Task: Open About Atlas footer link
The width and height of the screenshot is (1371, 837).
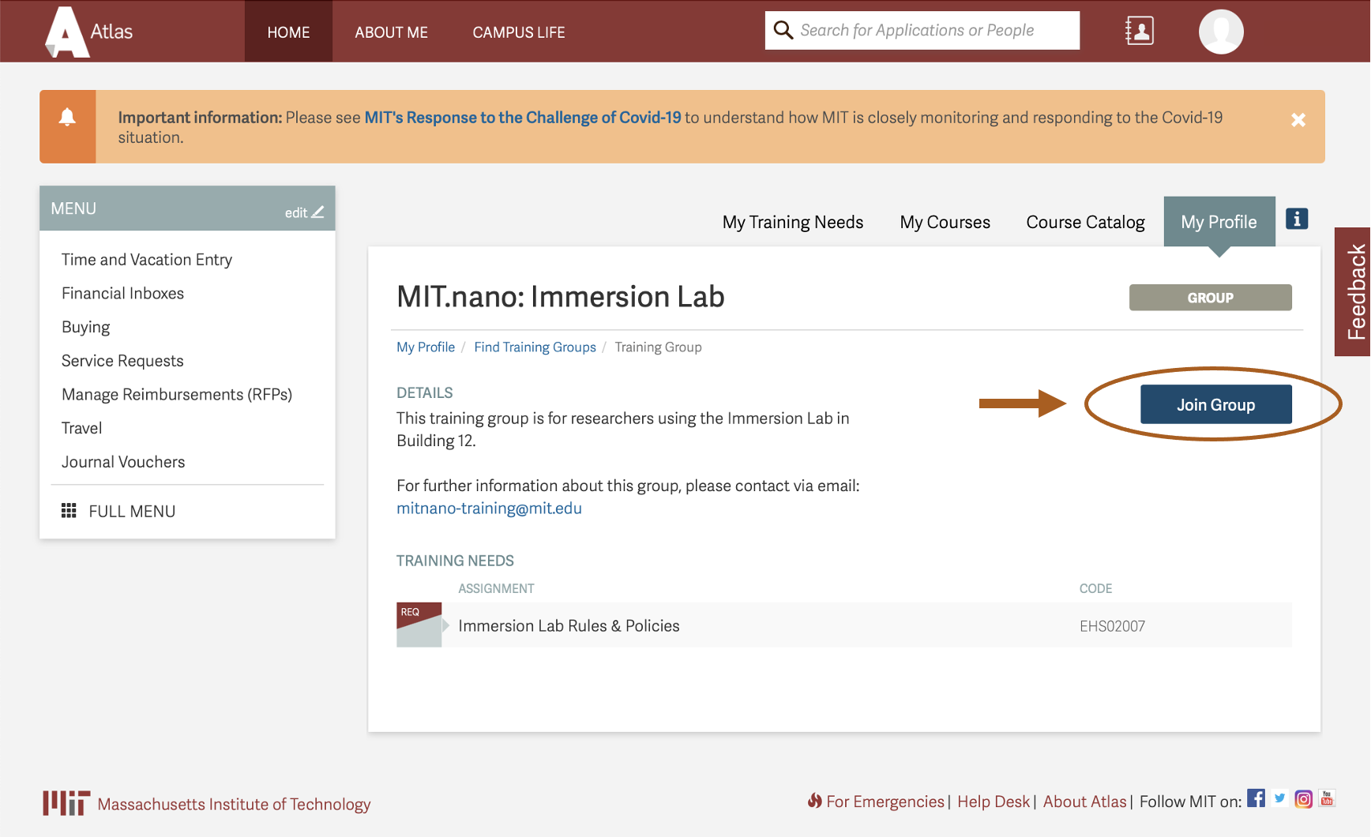Action: [1084, 801]
